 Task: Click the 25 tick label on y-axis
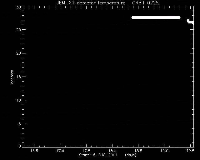tap(18, 30)
